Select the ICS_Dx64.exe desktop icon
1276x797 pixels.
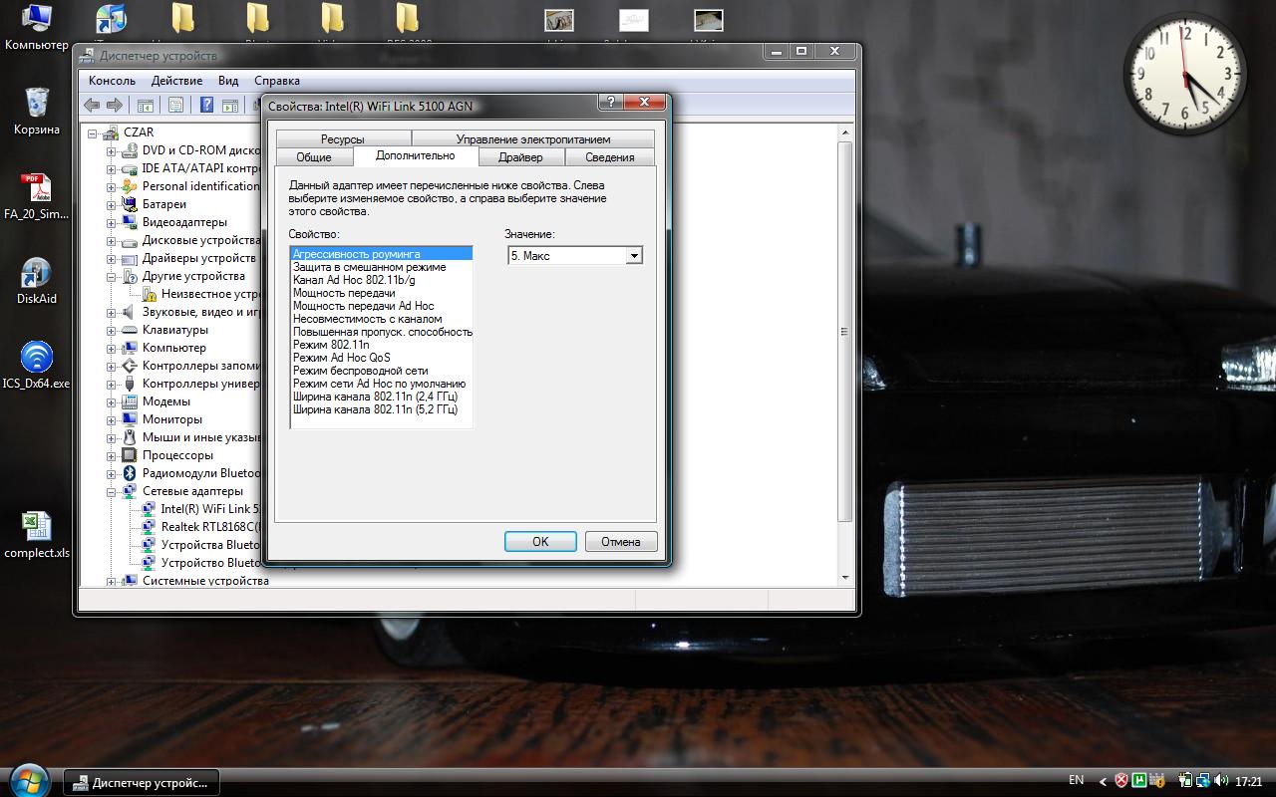click(37, 366)
